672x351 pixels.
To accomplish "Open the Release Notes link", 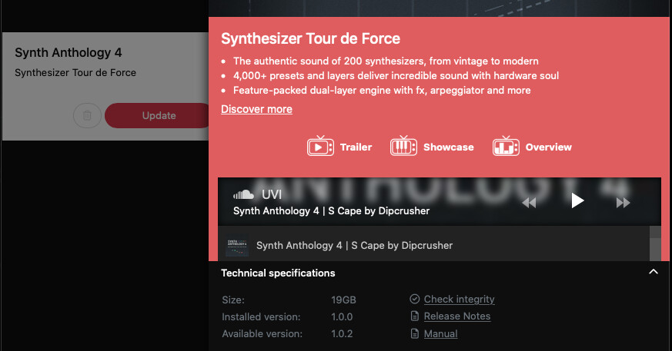I will (457, 316).
